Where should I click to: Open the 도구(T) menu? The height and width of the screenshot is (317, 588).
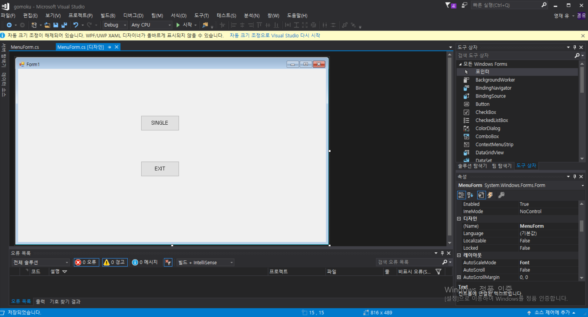tap(201, 15)
